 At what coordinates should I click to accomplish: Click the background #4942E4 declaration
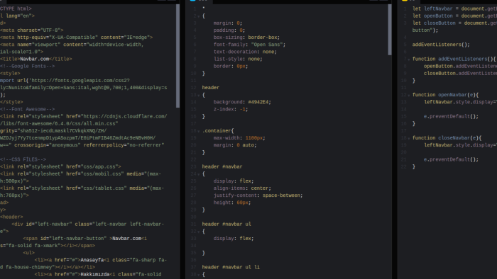pos(243,102)
